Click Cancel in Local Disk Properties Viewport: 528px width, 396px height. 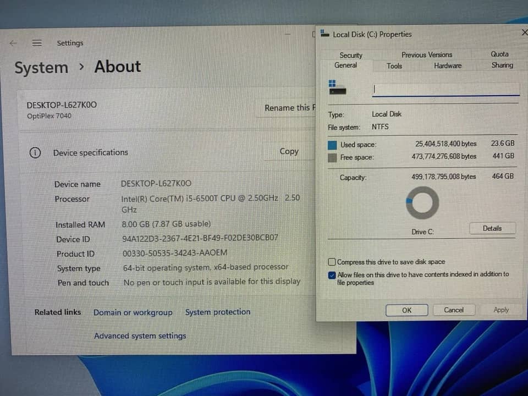click(454, 310)
